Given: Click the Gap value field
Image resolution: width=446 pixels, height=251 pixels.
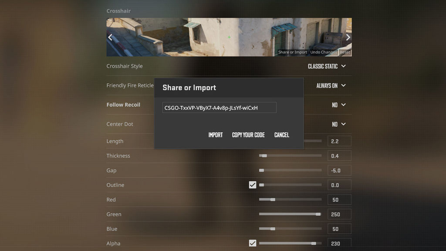Looking at the screenshot, I should [339, 170].
